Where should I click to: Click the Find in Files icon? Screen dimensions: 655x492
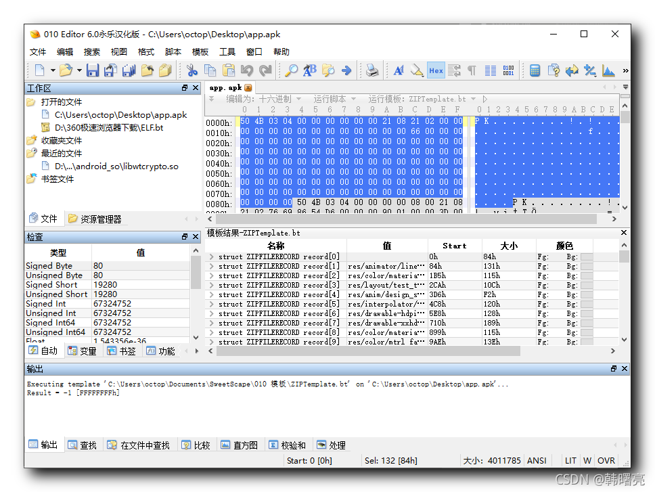click(x=328, y=70)
